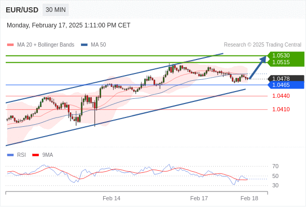The height and width of the screenshot is (207, 306).
Task: Click the RSI 70 level label
Action: coord(275,166)
